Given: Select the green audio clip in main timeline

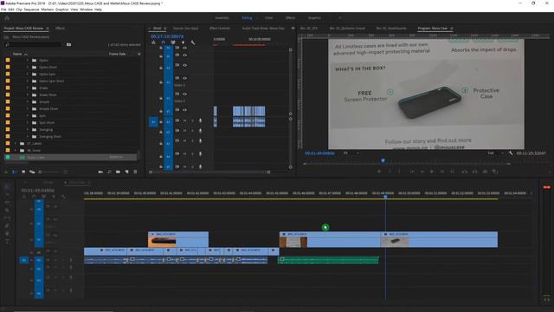Looking at the screenshot, I should pyautogui.click(x=328, y=260).
